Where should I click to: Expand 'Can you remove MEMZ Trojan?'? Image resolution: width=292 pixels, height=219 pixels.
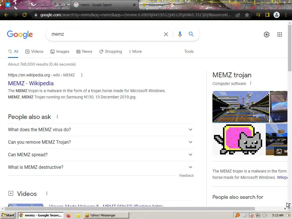(x=101, y=142)
